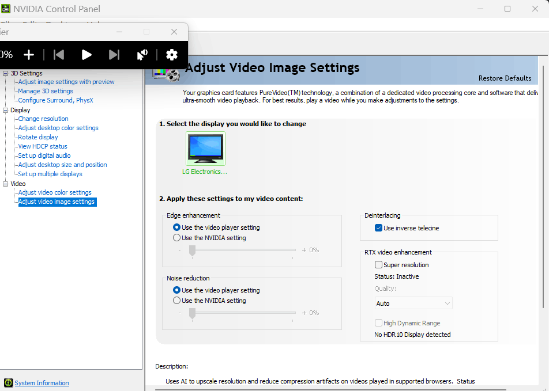Click the System Information icon

tap(9, 382)
